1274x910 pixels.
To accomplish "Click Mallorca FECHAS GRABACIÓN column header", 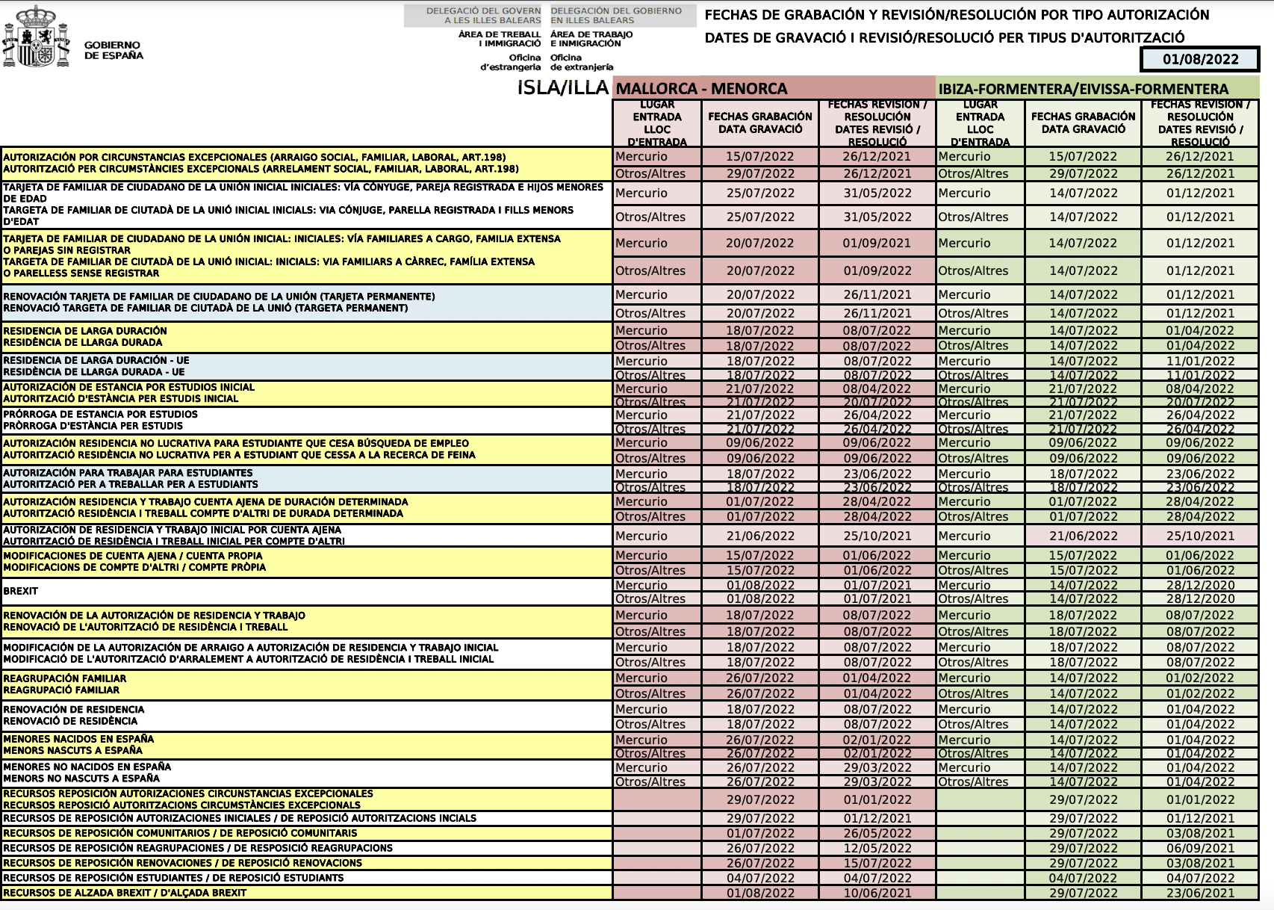I will [759, 123].
